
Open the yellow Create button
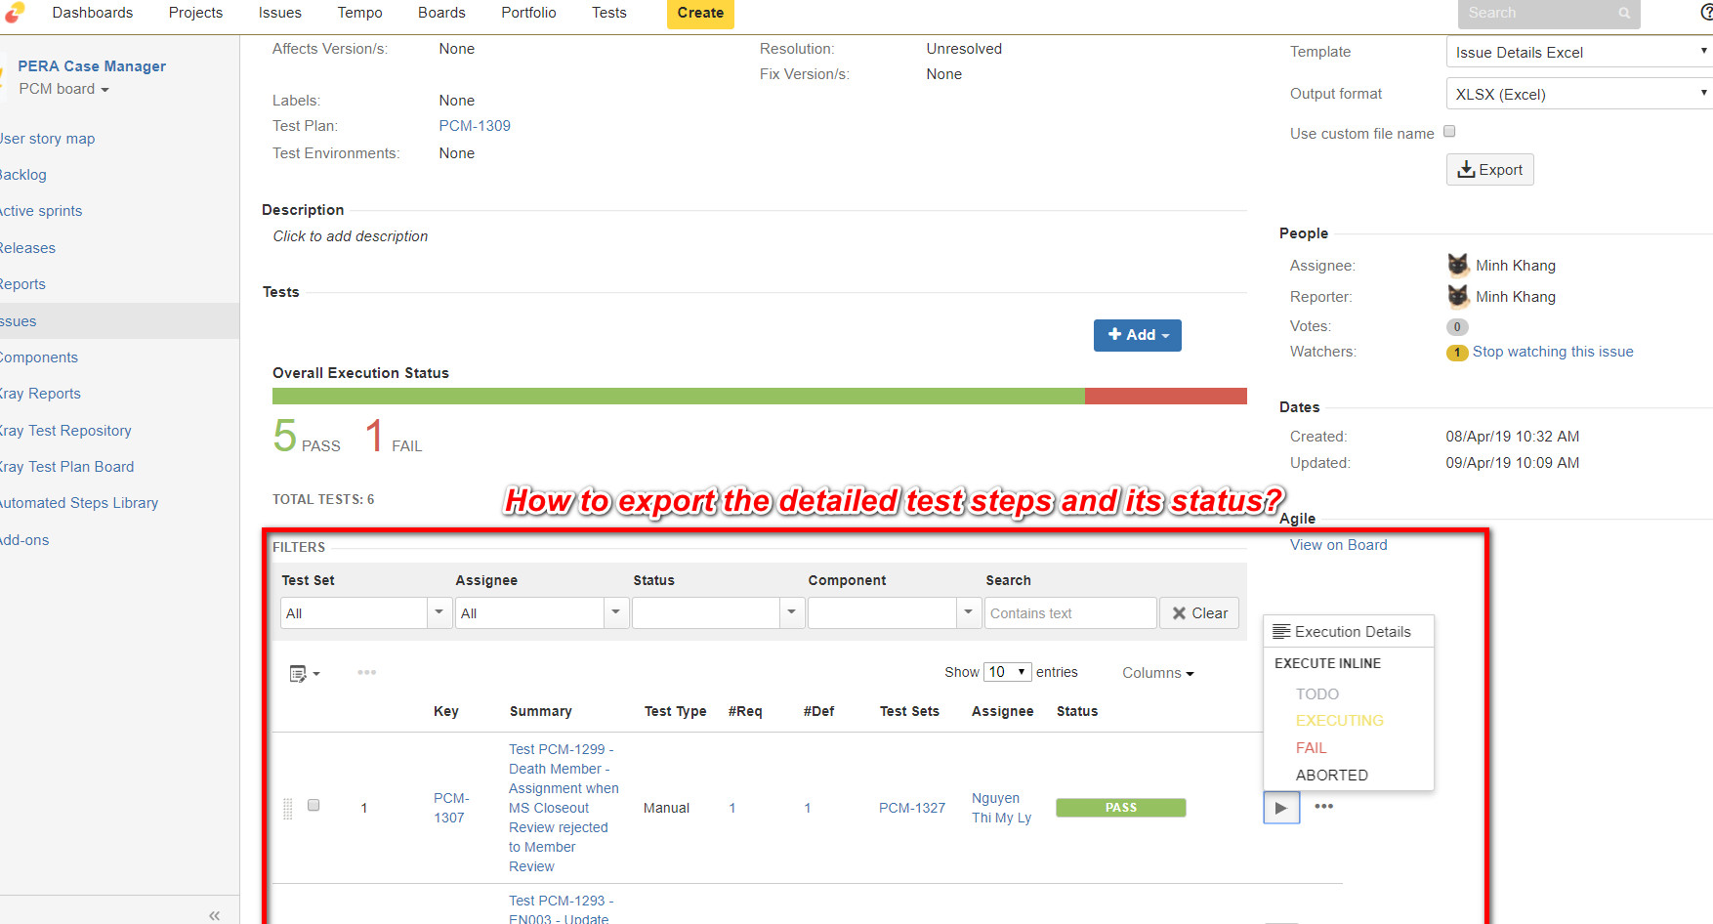[700, 14]
